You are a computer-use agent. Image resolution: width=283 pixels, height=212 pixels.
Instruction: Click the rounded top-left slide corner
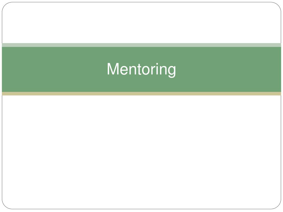[x=6, y=6]
